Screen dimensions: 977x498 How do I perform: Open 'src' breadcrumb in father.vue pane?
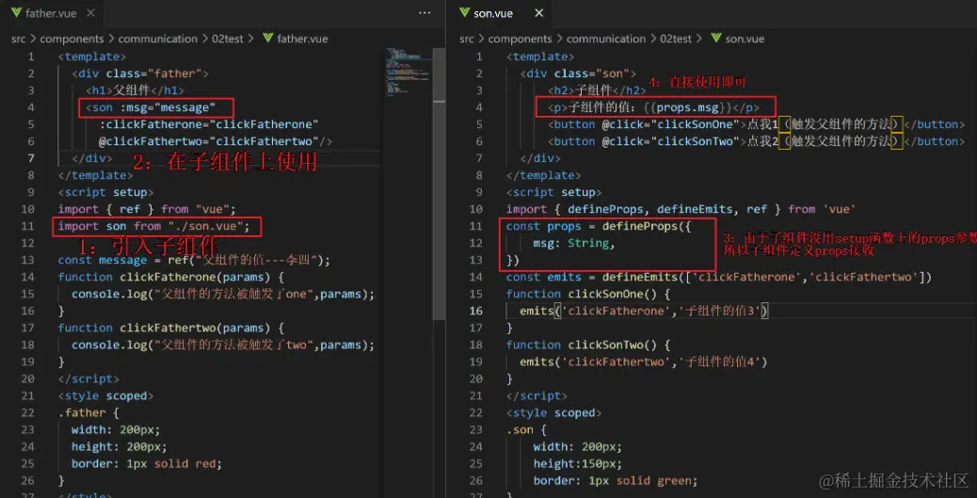[20, 39]
